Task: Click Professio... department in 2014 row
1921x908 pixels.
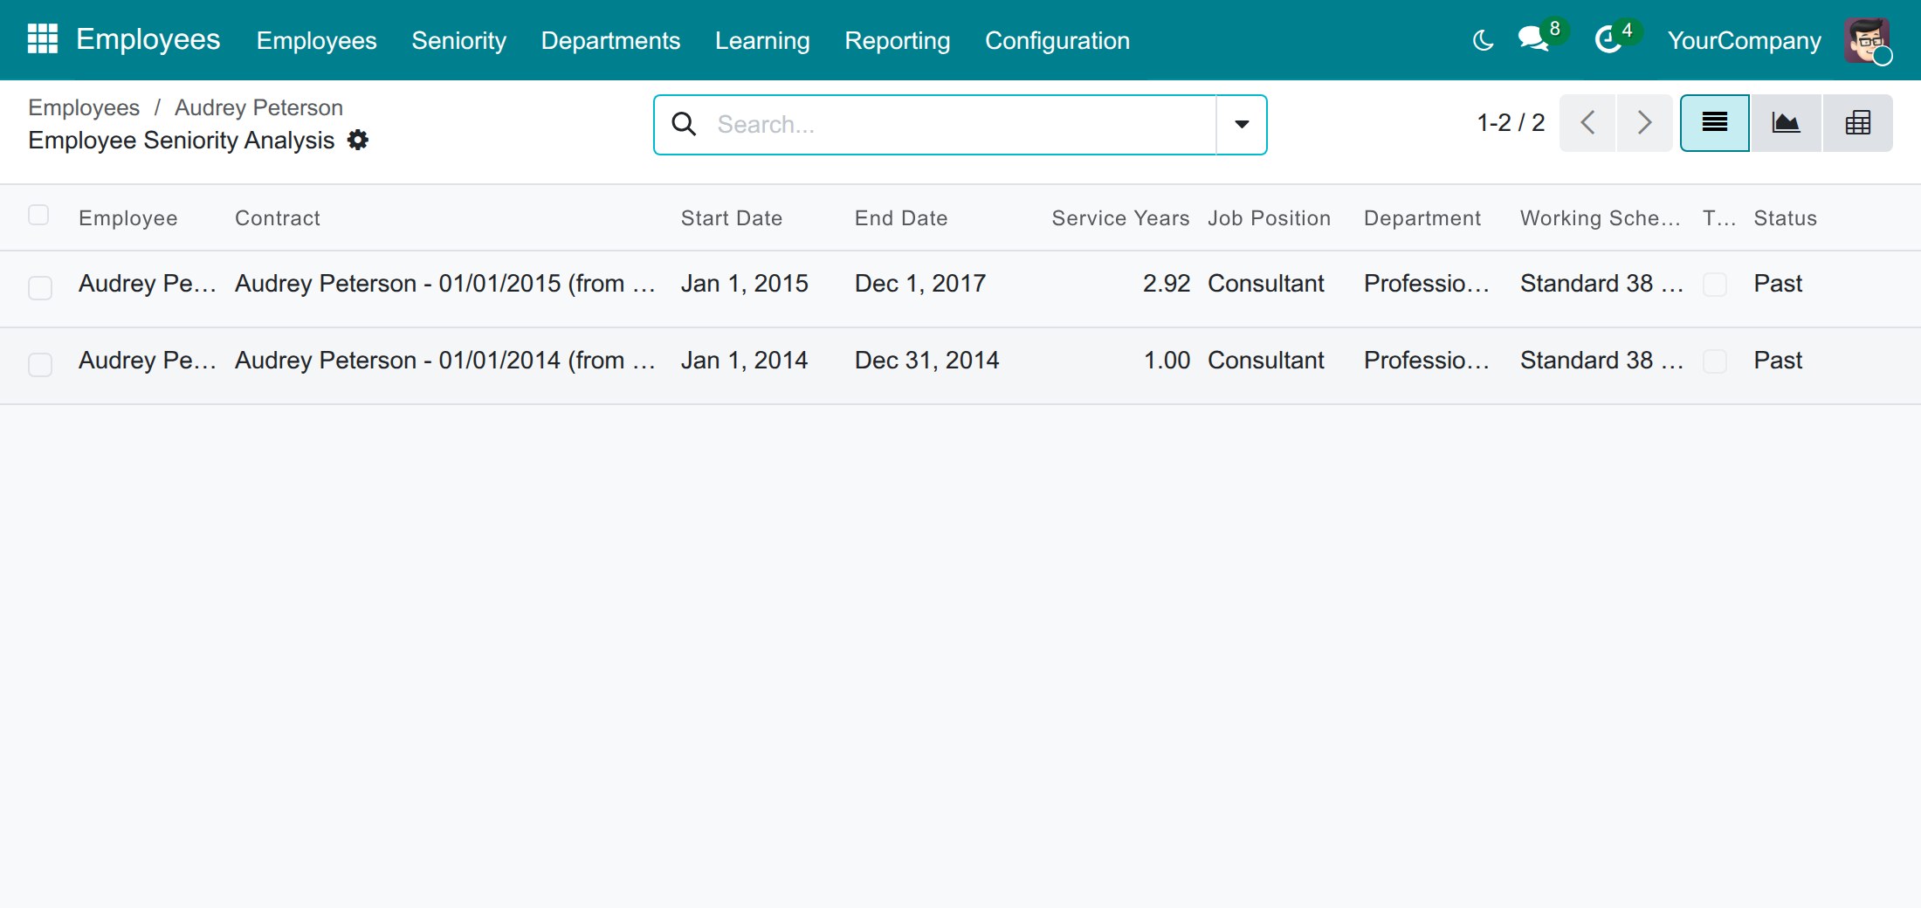Action: point(1427,361)
